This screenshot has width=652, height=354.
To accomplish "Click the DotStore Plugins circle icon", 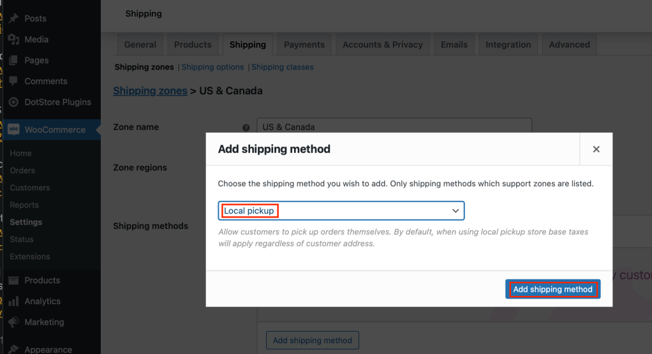I will 14,102.
